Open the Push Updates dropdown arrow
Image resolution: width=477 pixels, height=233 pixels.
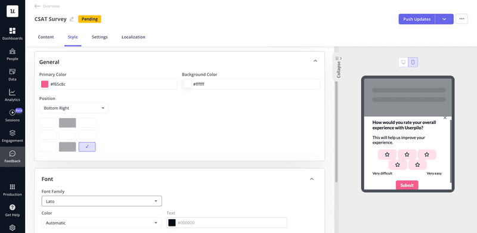tap(444, 19)
